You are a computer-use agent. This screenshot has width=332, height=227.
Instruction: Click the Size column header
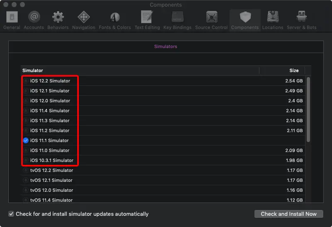[294, 70]
